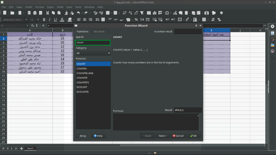Click the Cut scissors icon
Image resolution: width=276 pixels, height=155 pixels.
click(47, 13)
